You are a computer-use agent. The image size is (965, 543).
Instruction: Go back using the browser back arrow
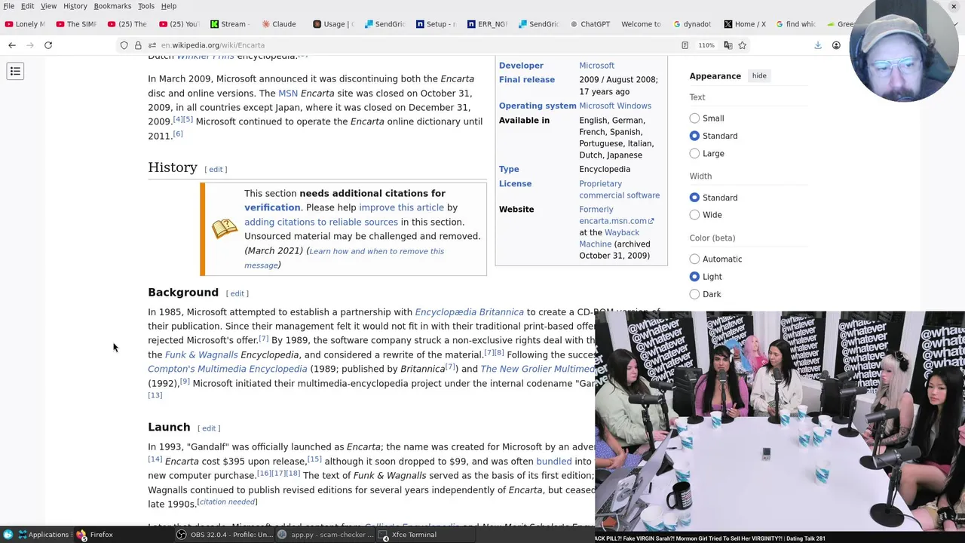click(x=12, y=45)
